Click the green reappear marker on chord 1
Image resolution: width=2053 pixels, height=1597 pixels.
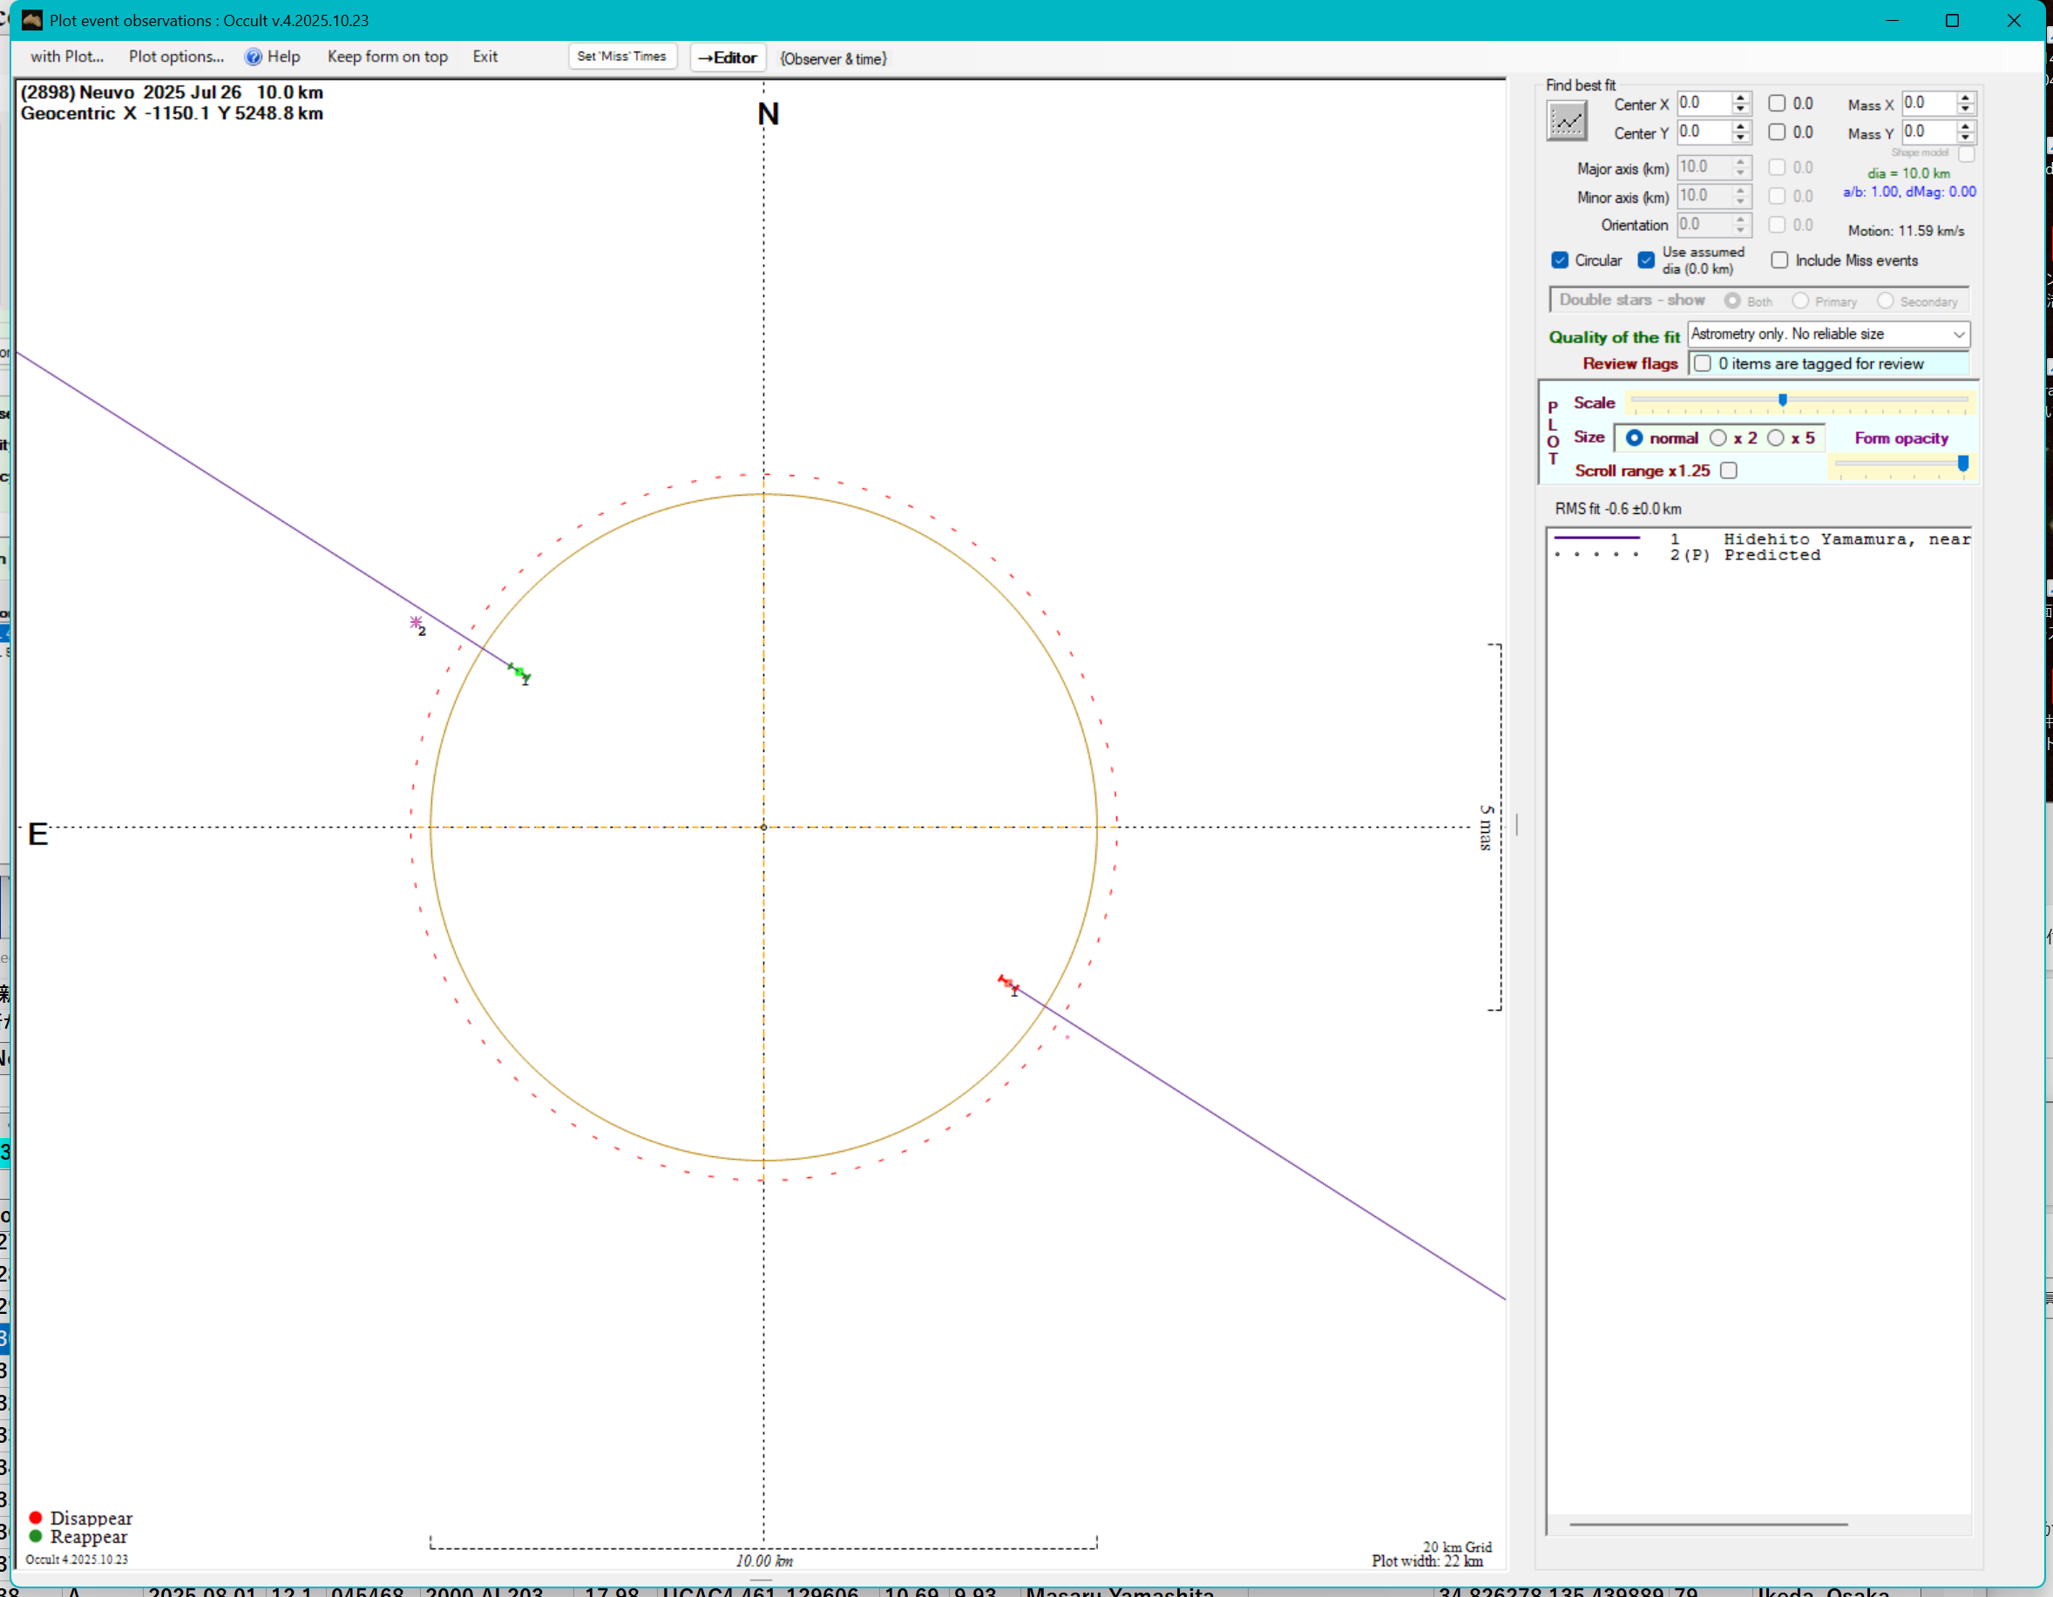point(520,672)
